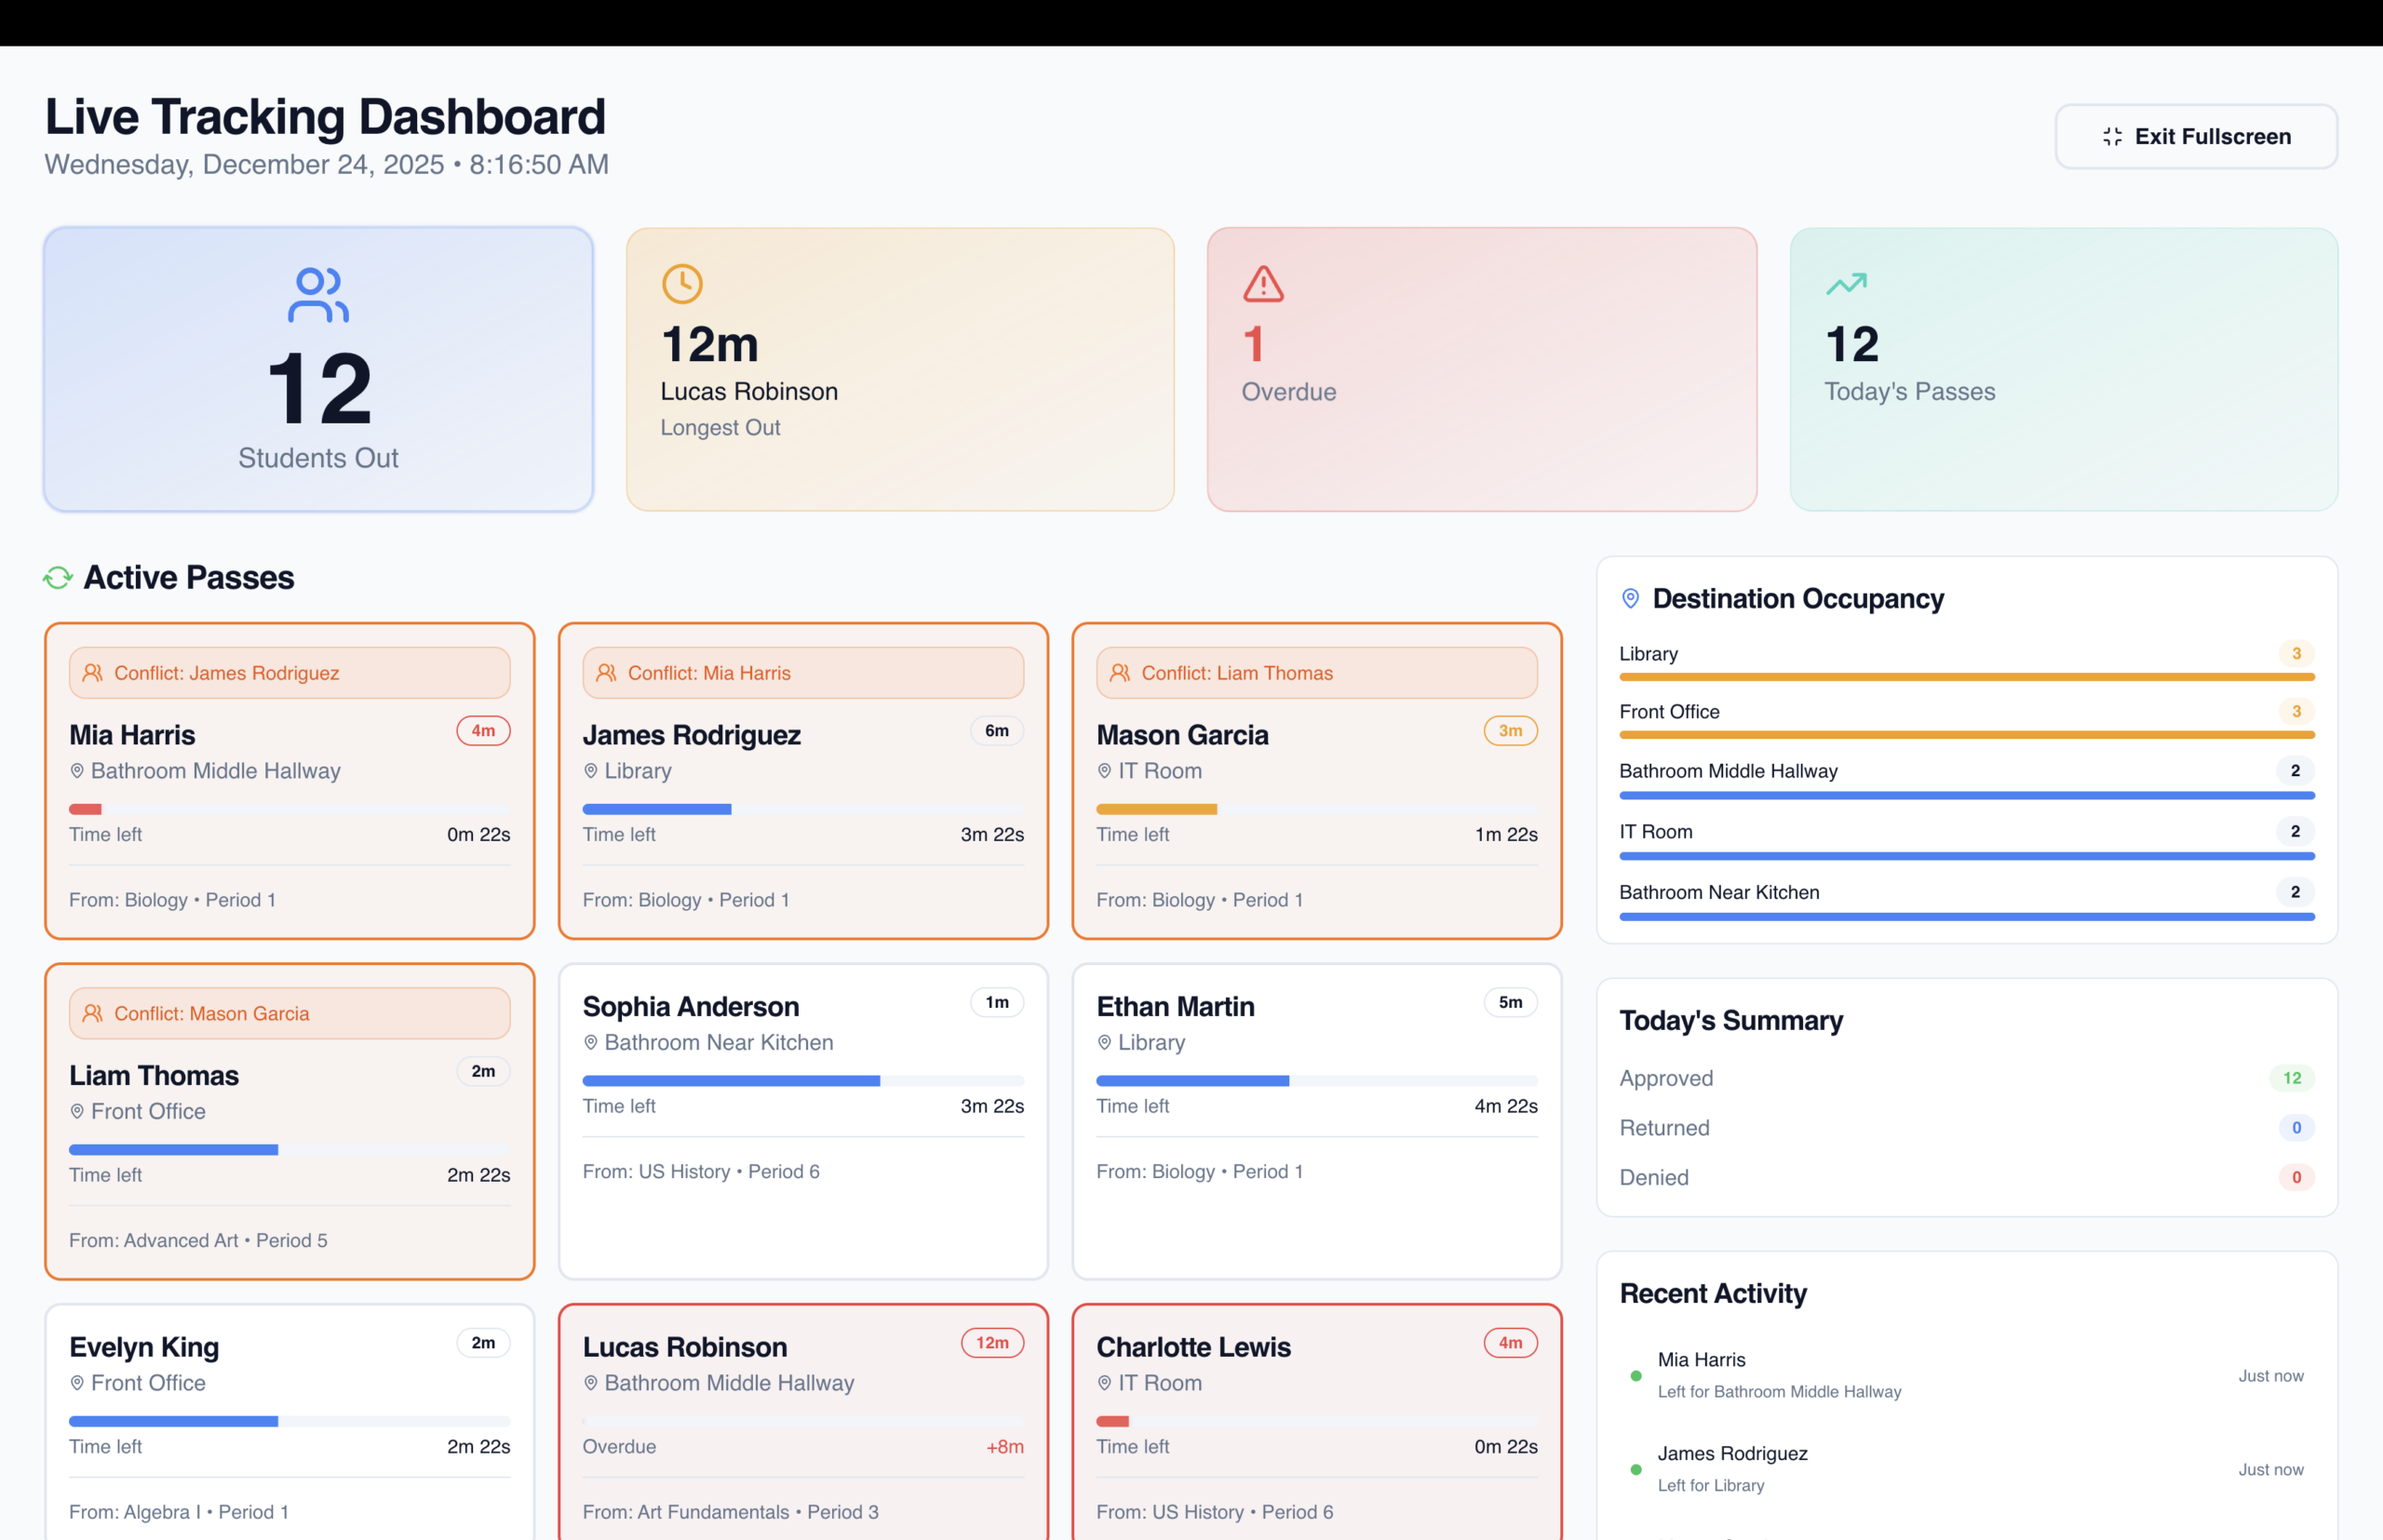Click the Front Office occupancy count badge
This screenshot has width=2383, height=1540.
pyautogui.click(x=2295, y=712)
